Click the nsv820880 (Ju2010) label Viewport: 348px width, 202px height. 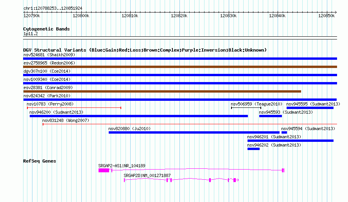129,129
